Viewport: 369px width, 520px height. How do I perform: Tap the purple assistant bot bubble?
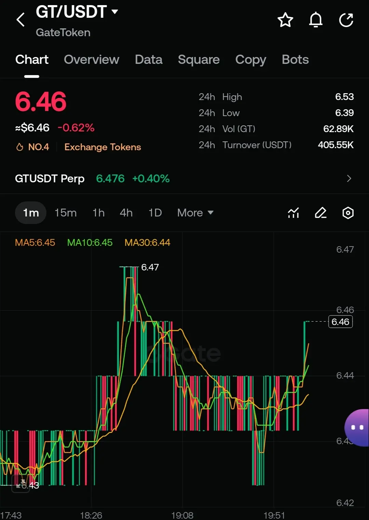pos(357,427)
